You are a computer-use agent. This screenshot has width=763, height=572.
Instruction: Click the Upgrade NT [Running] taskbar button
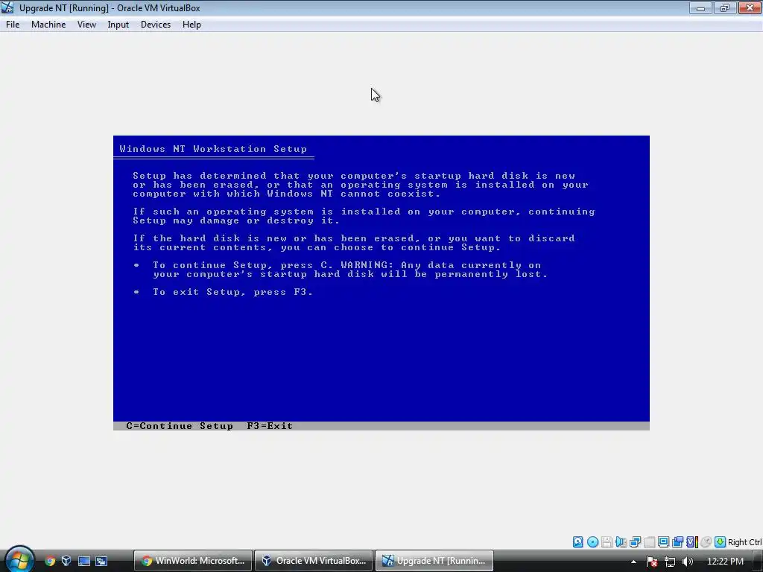point(434,561)
